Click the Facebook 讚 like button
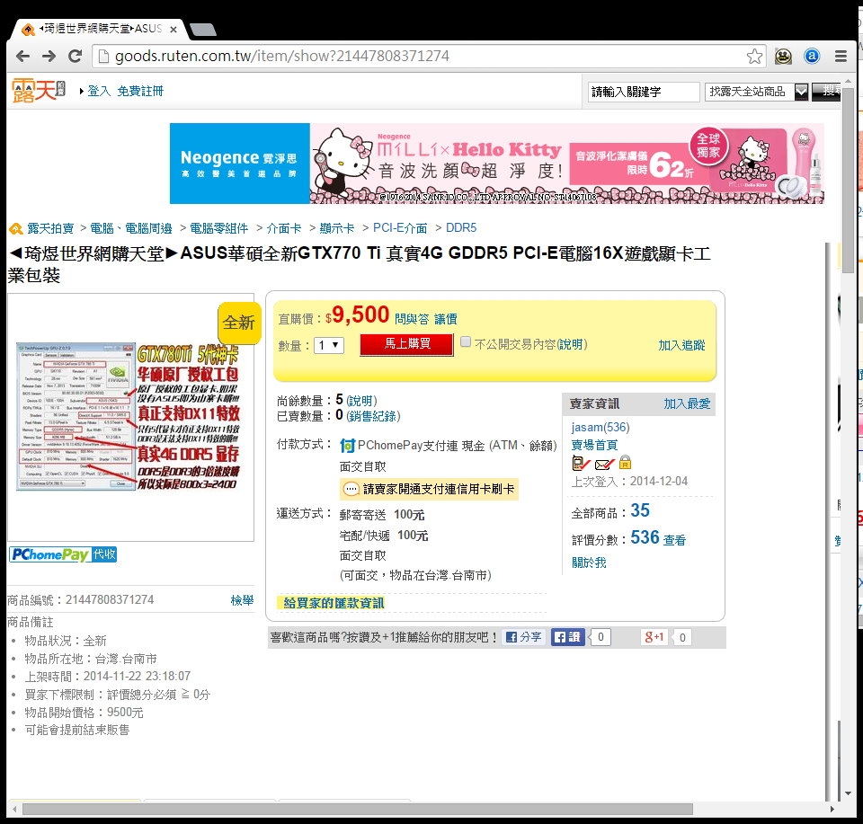This screenshot has width=863, height=824. [567, 637]
